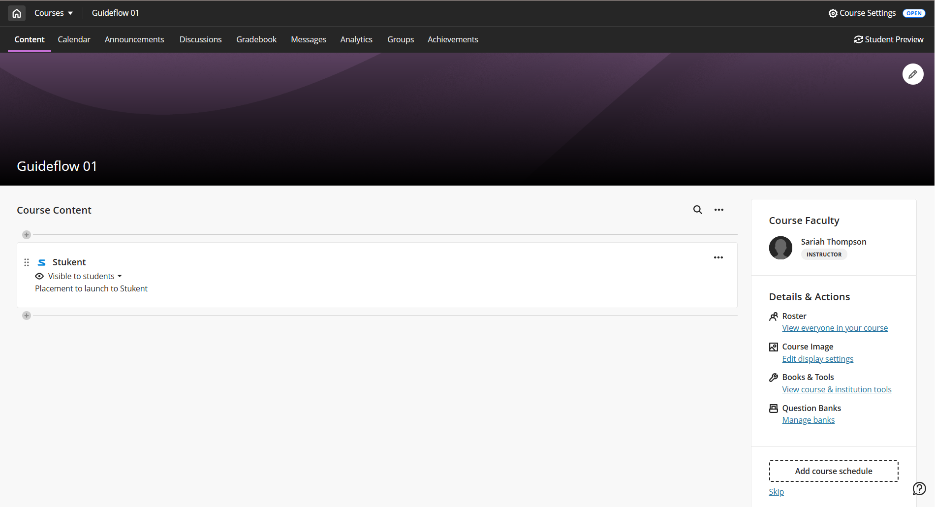The height and width of the screenshot is (507, 935).
Task: Click Add course schedule button
Action: point(833,471)
